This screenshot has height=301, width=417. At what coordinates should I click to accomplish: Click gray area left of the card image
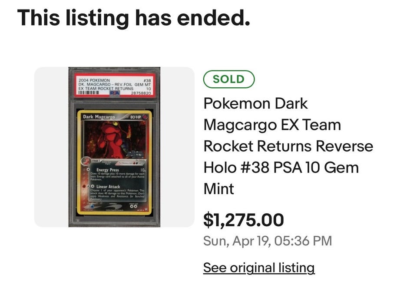[51, 147]
